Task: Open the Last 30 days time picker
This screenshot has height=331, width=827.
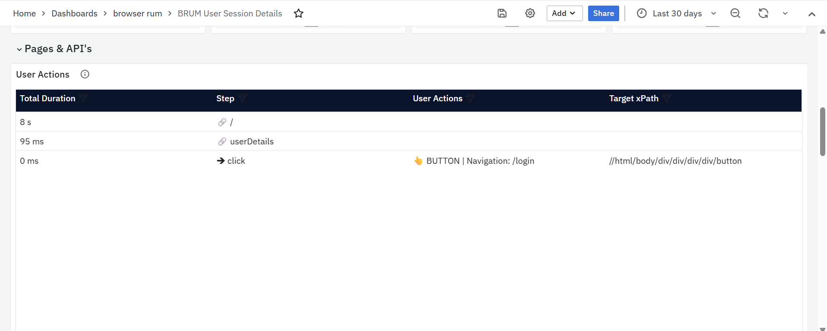Action: [676, 13]
